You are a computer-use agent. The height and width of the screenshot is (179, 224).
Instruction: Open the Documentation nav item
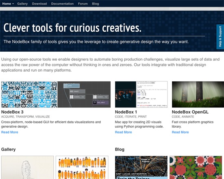point(62,4)
